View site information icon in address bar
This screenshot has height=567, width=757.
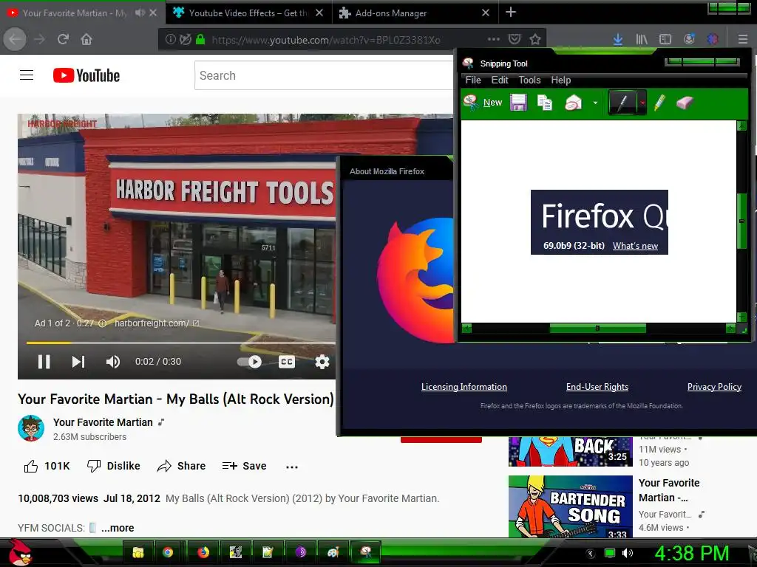(171, 39)
